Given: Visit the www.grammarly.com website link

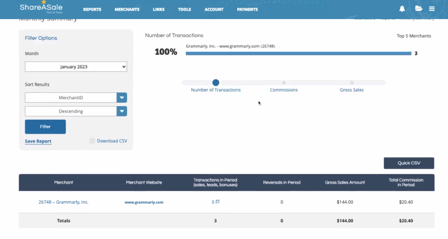Looking at the screenshot, I should (x=144, y=202).
